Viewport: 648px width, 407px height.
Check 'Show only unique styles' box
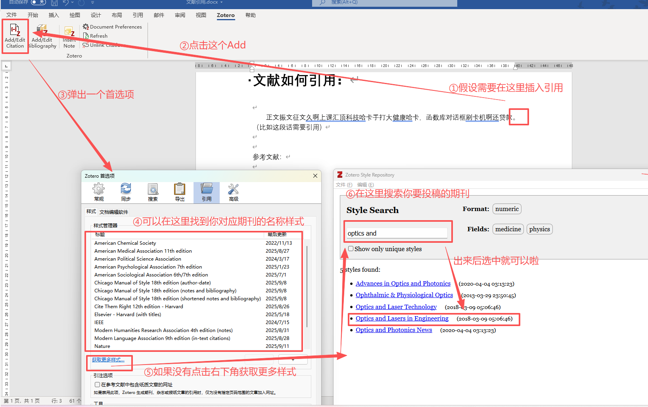click(351, 249)
